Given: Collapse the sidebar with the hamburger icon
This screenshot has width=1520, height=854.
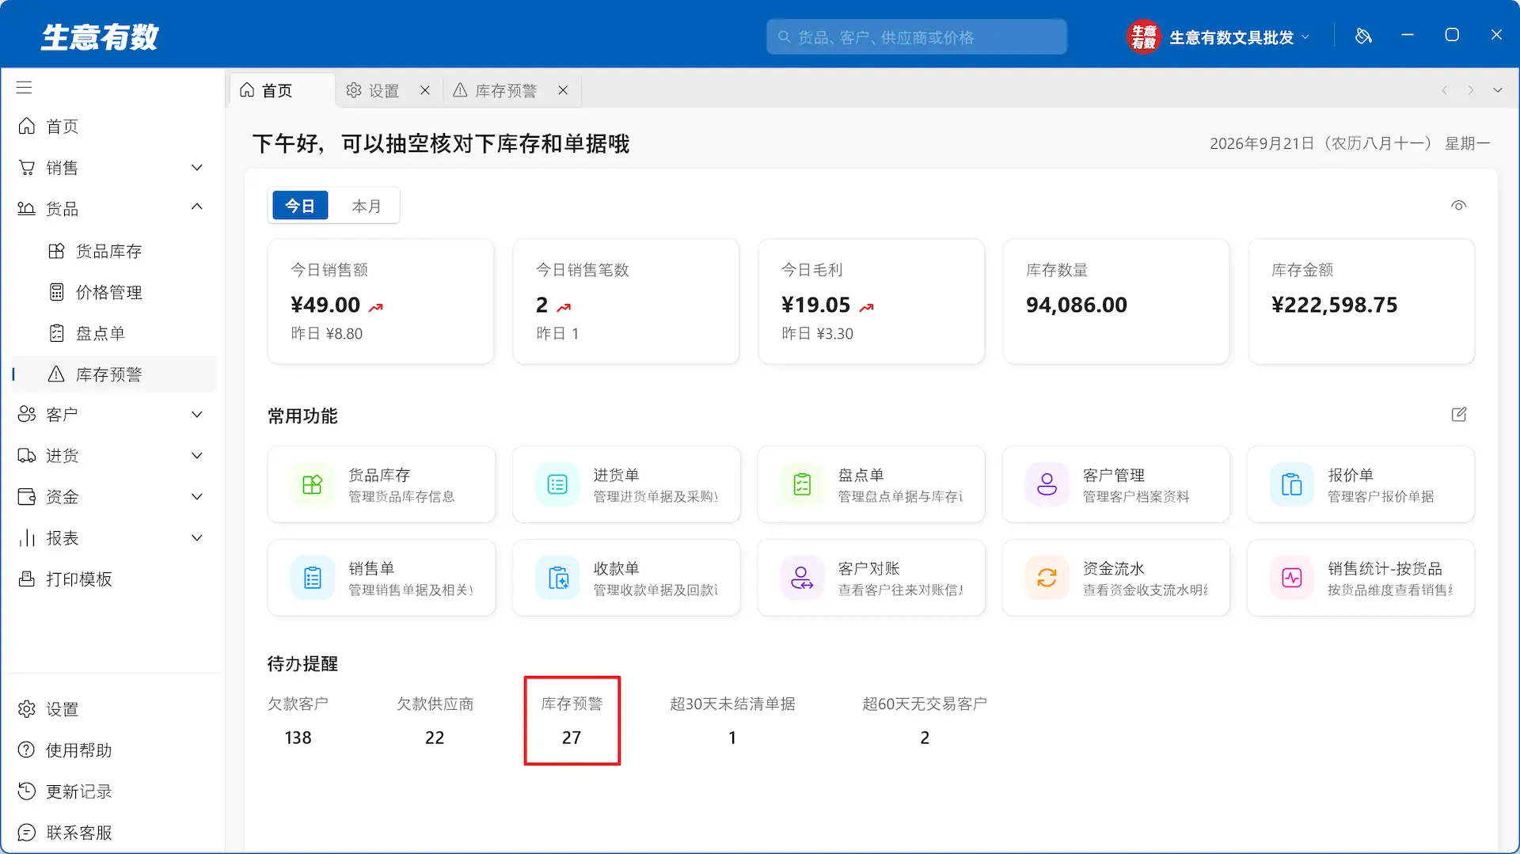Looking at the screenshot, I should click(x=25, y=87).
